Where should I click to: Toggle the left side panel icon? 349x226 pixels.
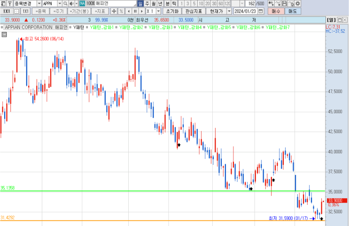pos(3,3)
